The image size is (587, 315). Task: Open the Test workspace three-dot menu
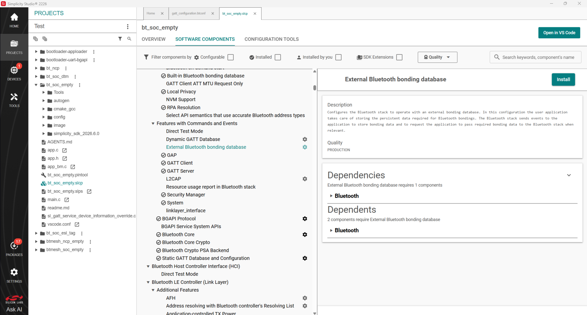[x=128, y=27]
